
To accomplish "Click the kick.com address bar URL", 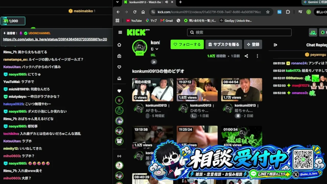I will coord(209,12).
